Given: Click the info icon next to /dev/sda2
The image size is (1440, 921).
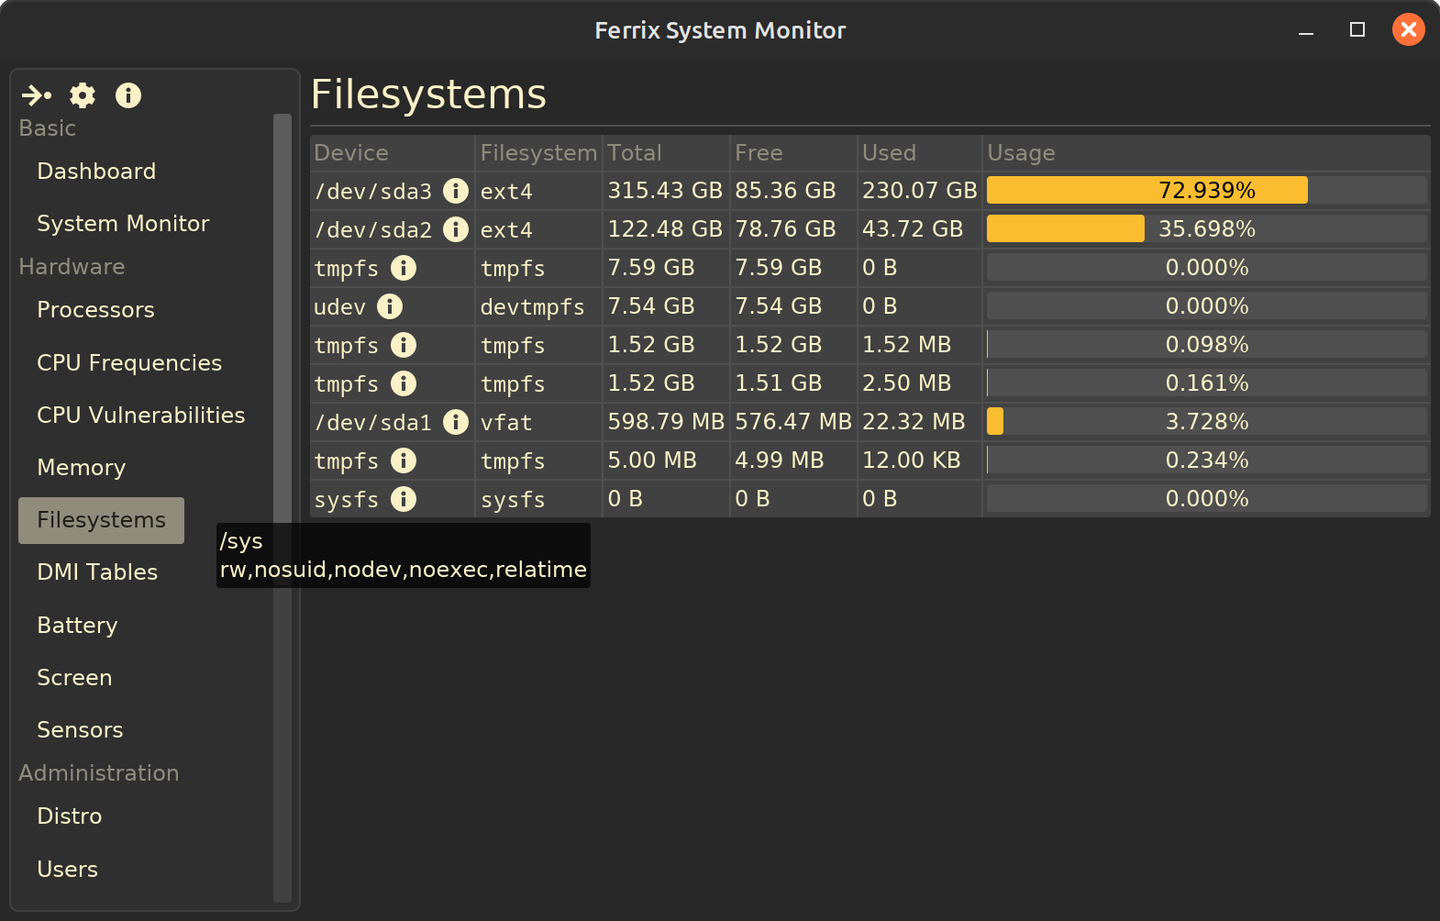Looking at the screenshot, I should click(455, 229).
